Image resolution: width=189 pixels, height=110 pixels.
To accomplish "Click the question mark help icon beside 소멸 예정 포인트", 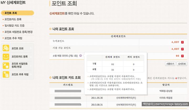I will (81, 56).
